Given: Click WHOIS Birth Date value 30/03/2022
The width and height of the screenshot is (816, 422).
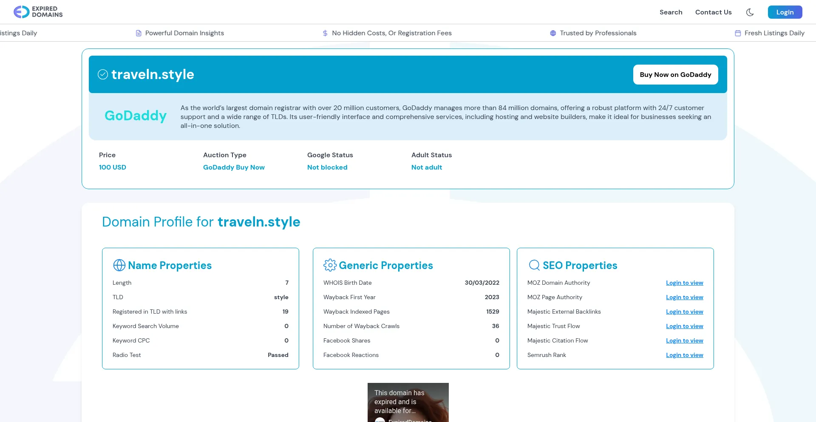Looking at the screenshot, I should click(482, 283).
